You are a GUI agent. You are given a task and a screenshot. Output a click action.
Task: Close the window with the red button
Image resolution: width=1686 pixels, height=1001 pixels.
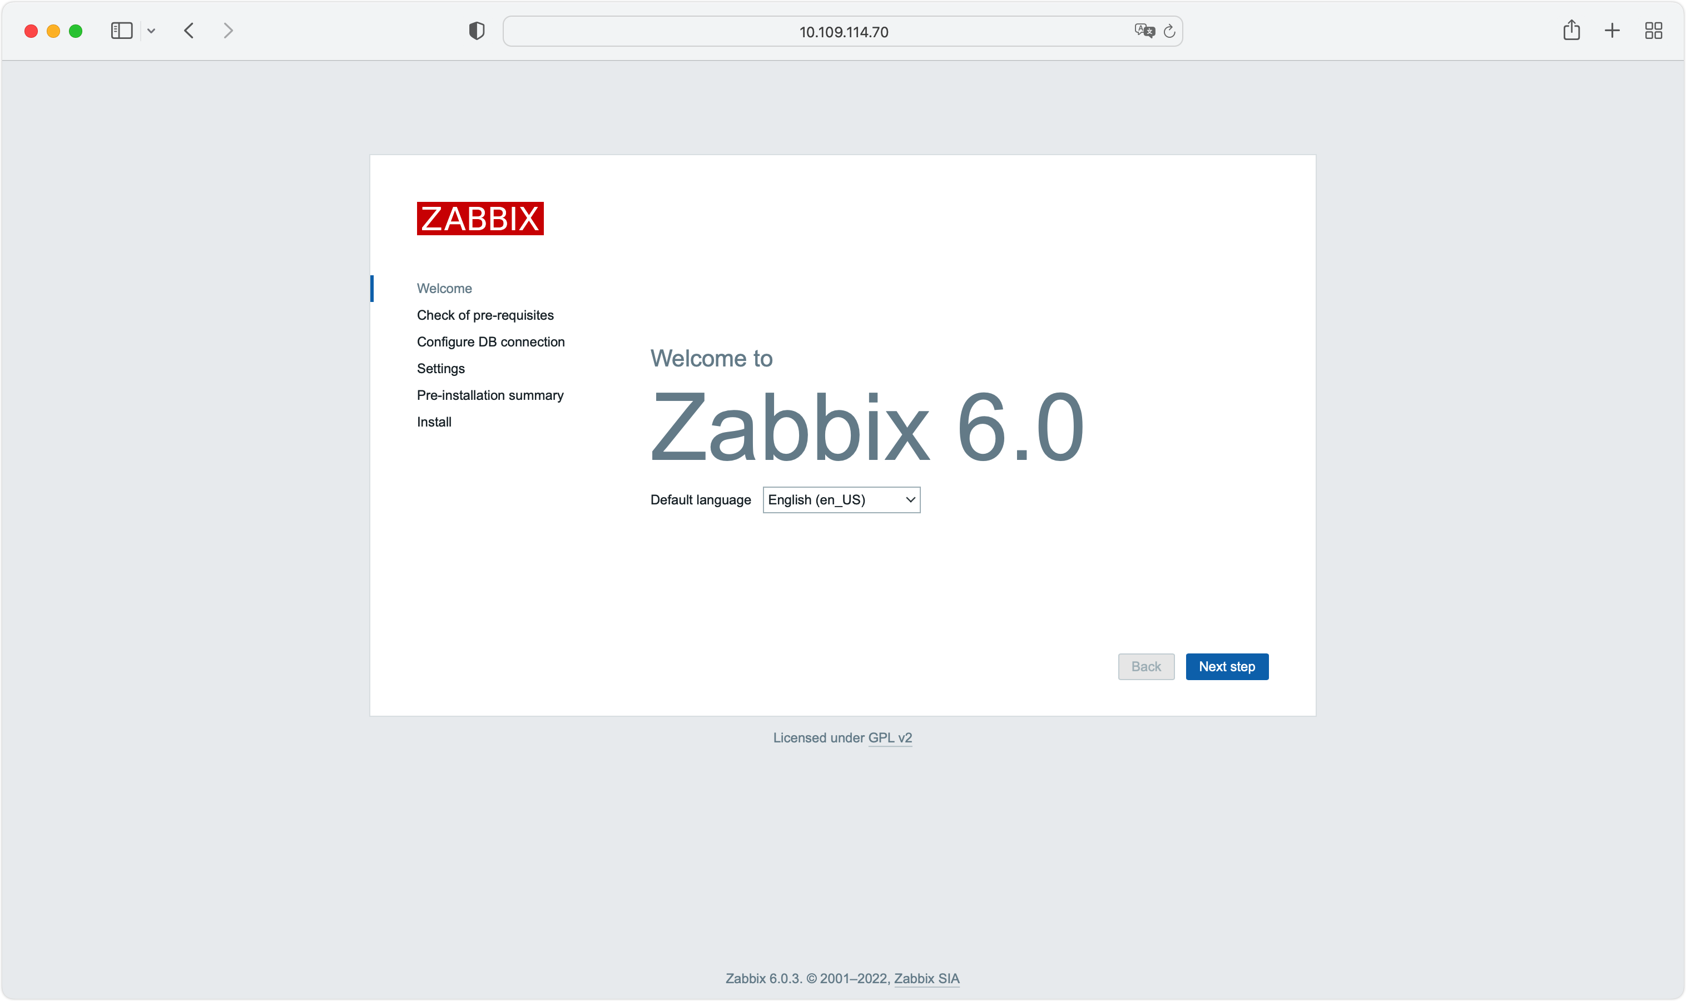pos(31,31)
